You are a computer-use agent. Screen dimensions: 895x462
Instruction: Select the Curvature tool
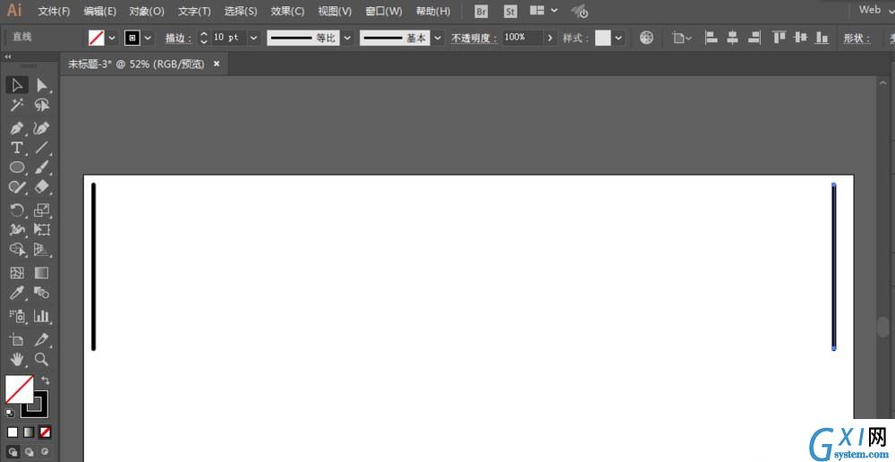[x=42, y=128]
